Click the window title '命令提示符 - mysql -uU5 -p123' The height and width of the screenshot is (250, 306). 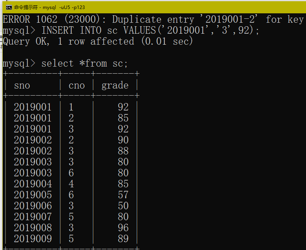(49, 7)
